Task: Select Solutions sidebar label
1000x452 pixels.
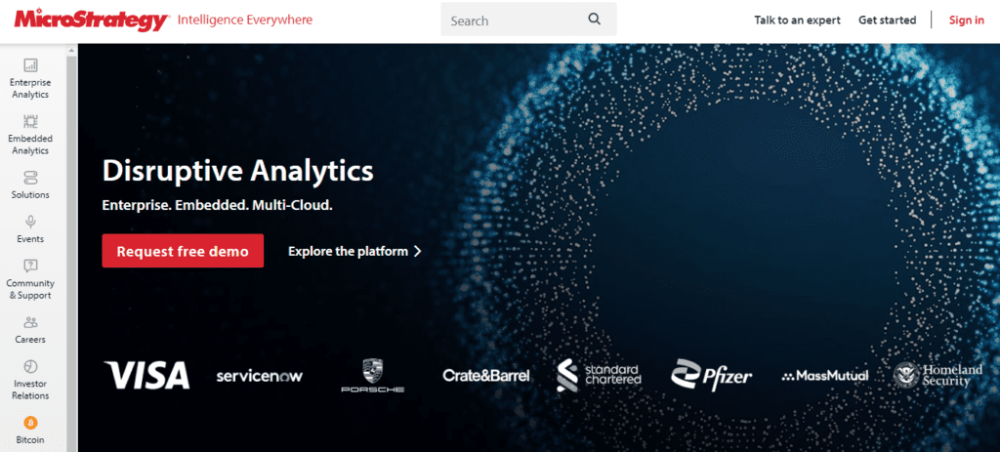Action: (x=30, y=195)
